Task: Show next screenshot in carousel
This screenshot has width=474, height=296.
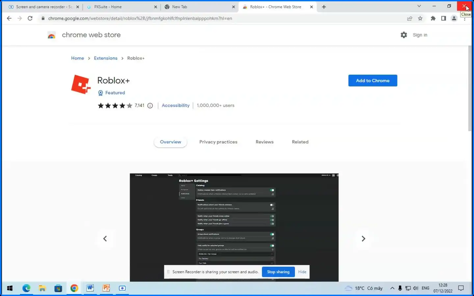Action: point(363,239)
